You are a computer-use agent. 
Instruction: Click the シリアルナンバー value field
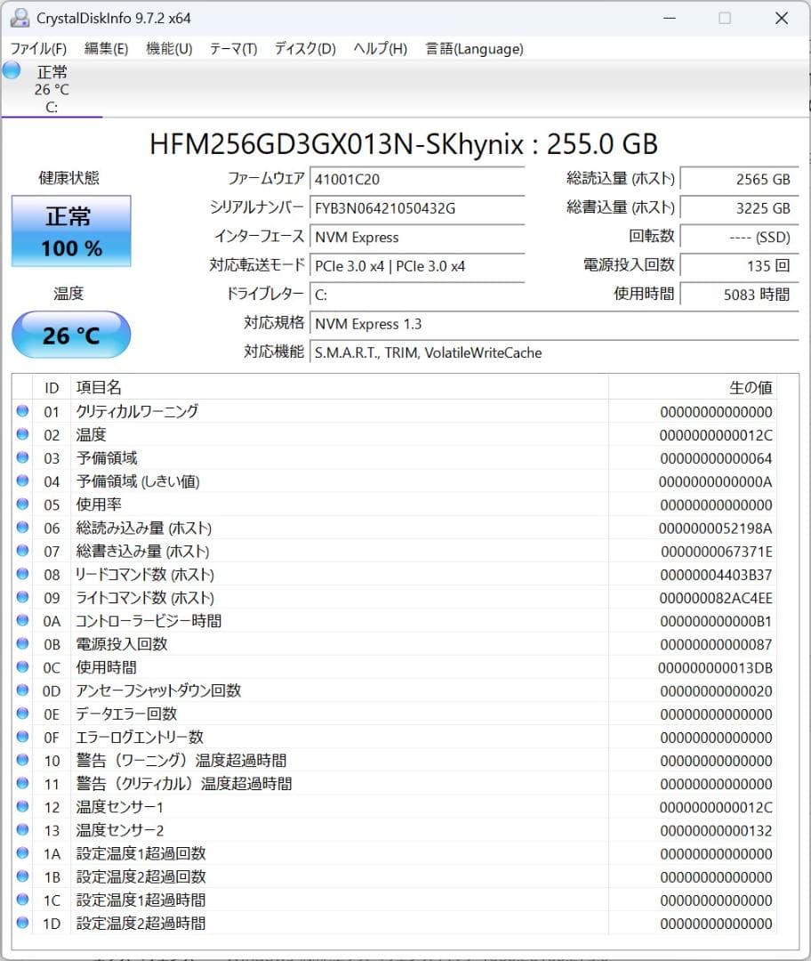click(418, 208)
